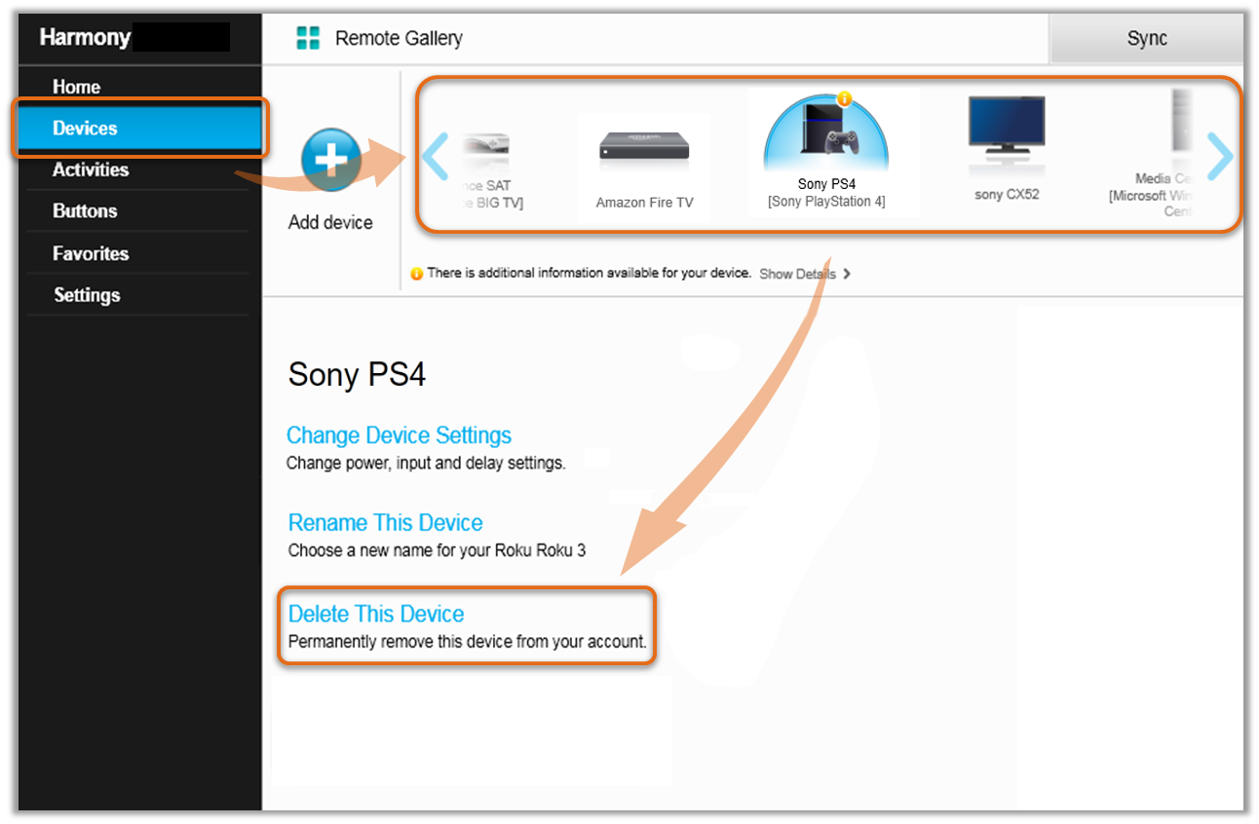Click Delete This Device link
The width and height of the screenshot is (1259, 824).
point(376,614)
